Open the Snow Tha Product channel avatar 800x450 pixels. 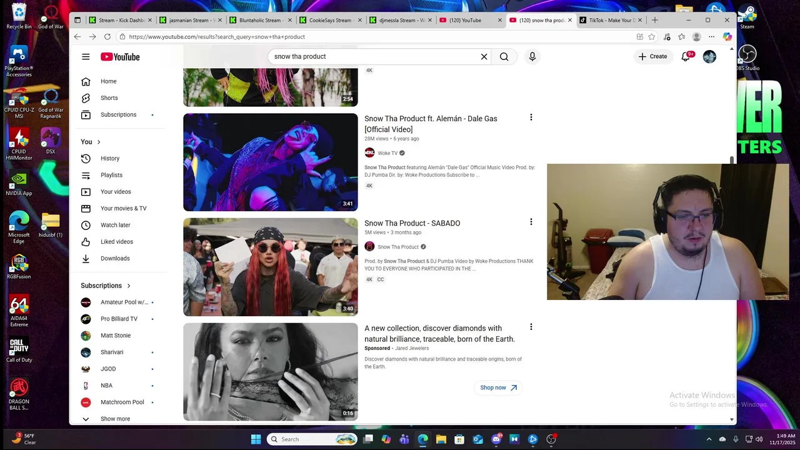point(369,247)
